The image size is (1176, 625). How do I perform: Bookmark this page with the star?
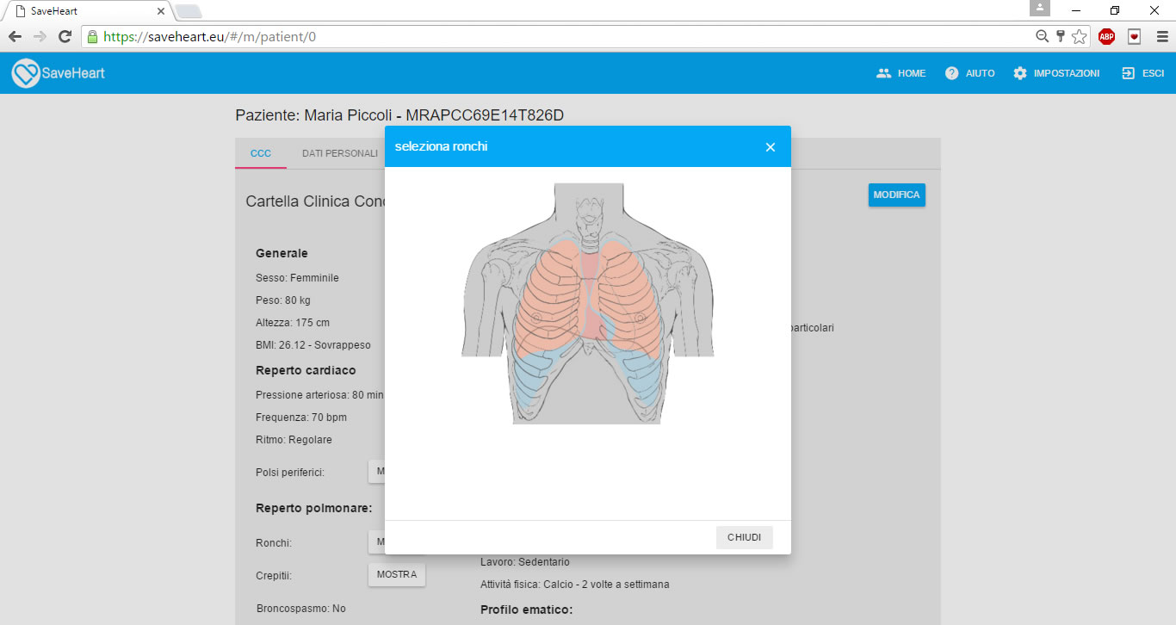1080,37
